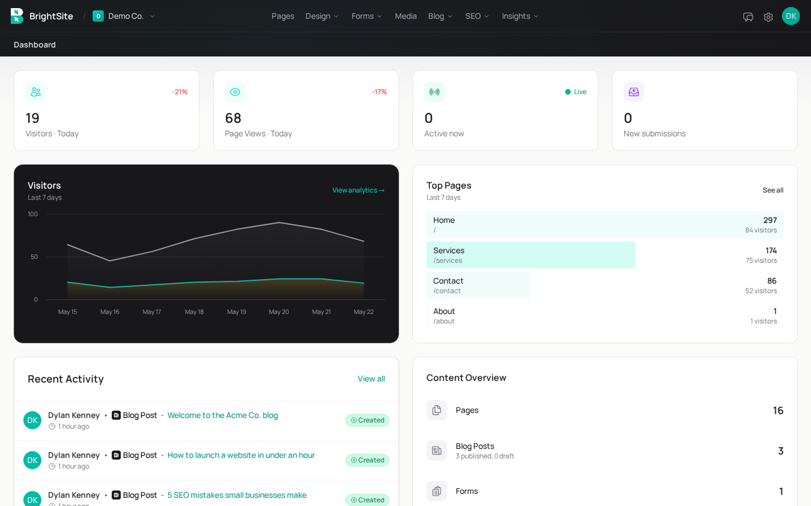Click the Blog Posts newspaper icon
Viewport: 811px width, 506px height.
click(x=436, y=450)
